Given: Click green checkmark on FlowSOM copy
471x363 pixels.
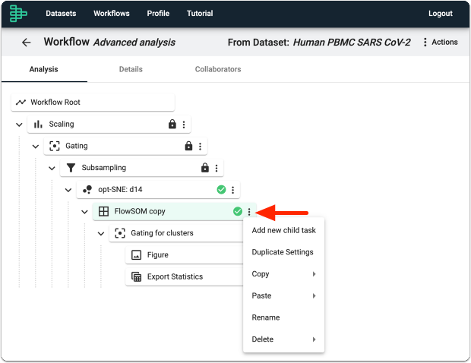Looking at the screenshot, I should coord(238,211).
